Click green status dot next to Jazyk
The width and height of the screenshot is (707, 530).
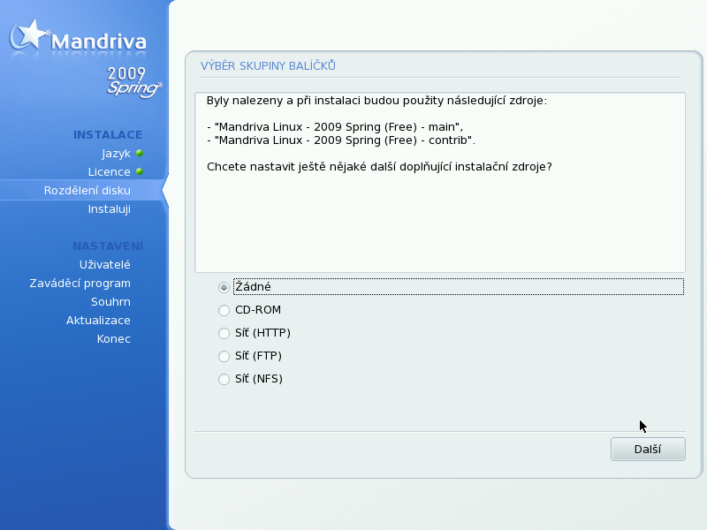click(140, 153)
